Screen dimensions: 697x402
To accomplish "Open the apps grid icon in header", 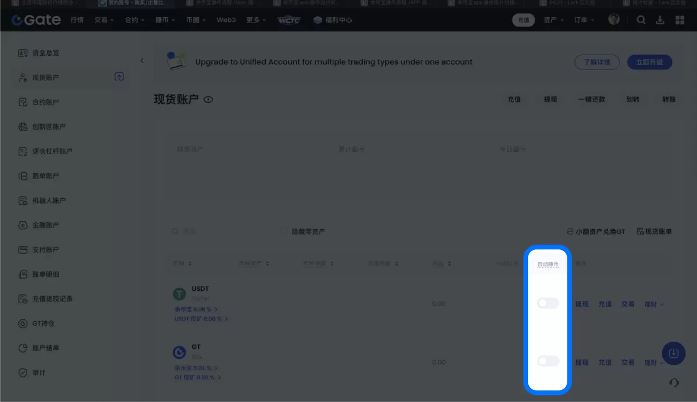I will [680, 20].
